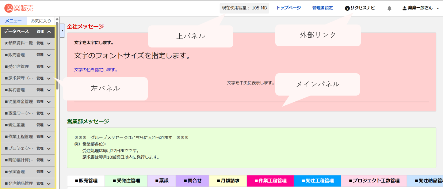Click 管理 next to データベース header
The image size is (443, 189).
pyautogui.click(x=40, y=32)
